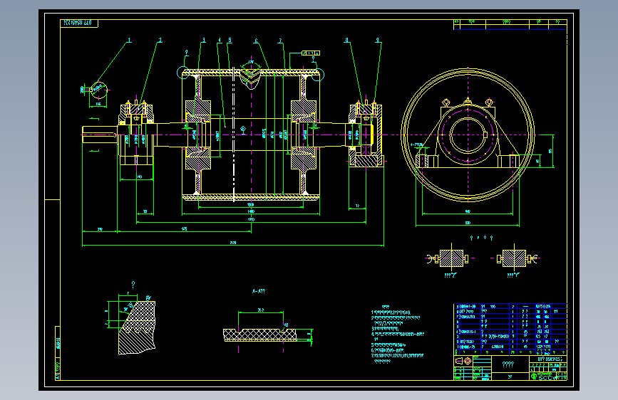Click the blue parts list table

tap(510, 329)
